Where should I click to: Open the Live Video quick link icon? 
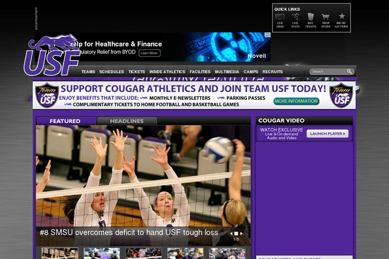coord(280,17)
